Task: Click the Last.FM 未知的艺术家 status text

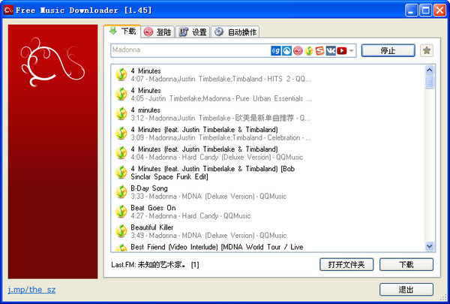Action: tap(155, 265)
